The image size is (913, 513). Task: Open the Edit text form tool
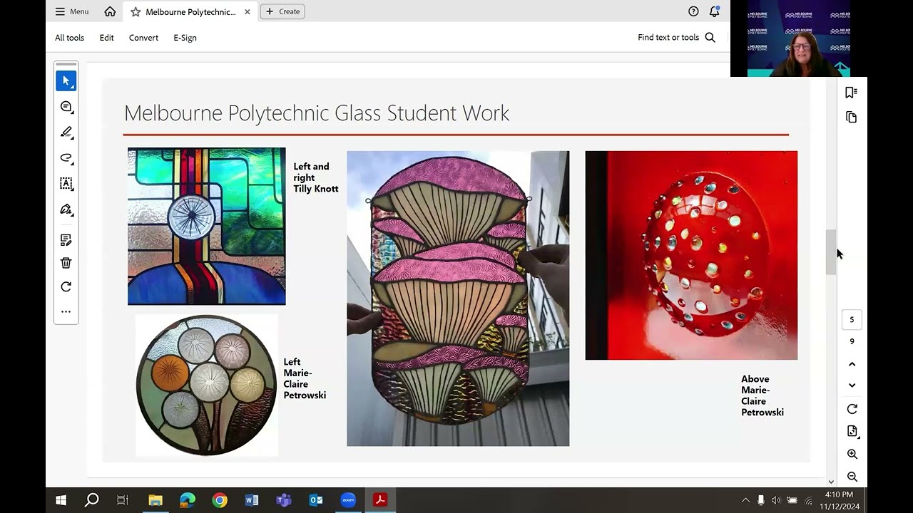coord(66,240)
